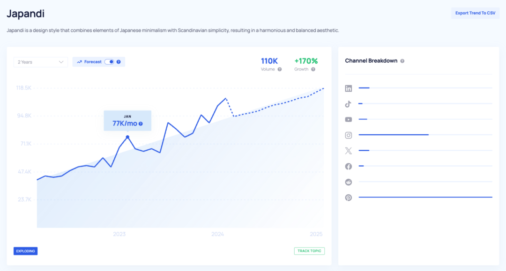Click the Exploding status badge
Viewport: 506px width, 271px height.
coord(25,251)
